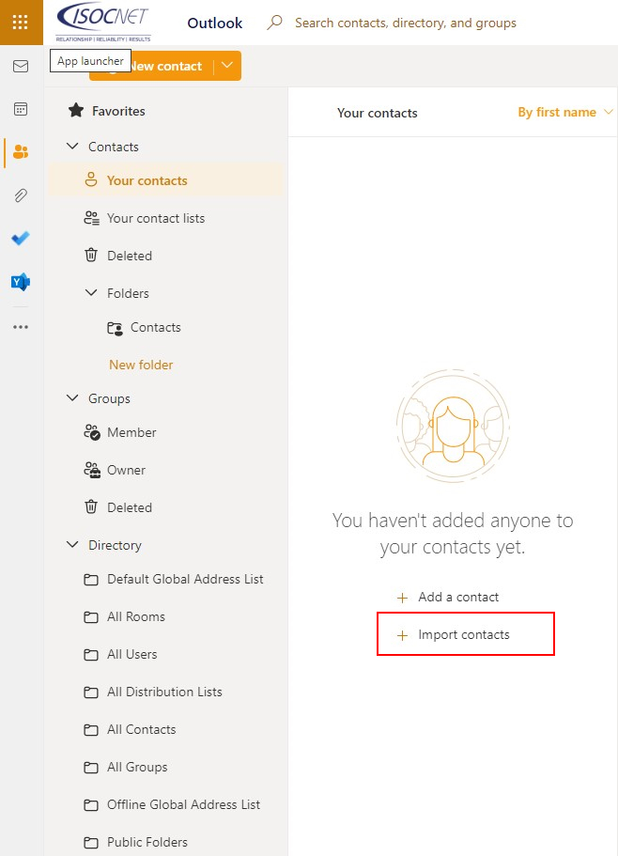Click Add a contact
The width and height of the screenshot is (618, 856).
pyautogui.click(x=457, y=598)
